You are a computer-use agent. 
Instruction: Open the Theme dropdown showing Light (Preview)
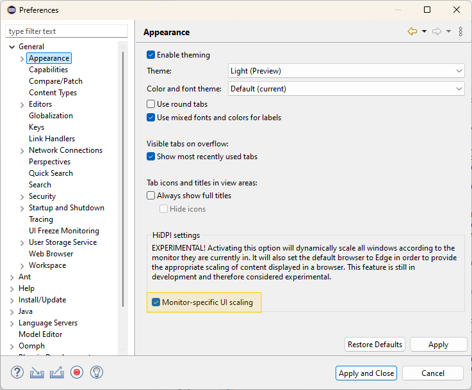[346, 71]
